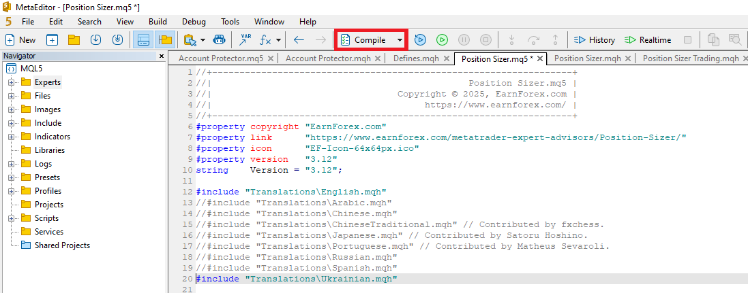The image size is (748, 293).
Task: Expand the Logs folder
Action: point(11,164)
